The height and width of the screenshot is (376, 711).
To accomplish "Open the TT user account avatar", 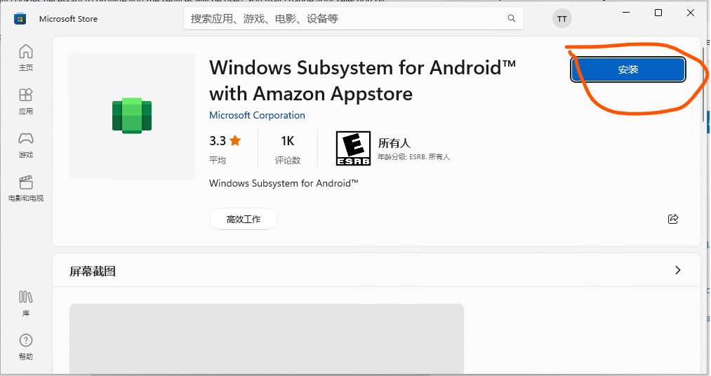I will pos(562,18).
